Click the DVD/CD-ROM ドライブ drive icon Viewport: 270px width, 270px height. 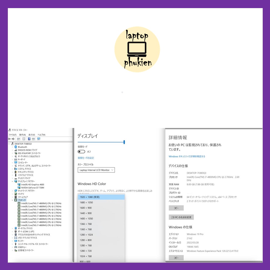(x=16, y=150)
